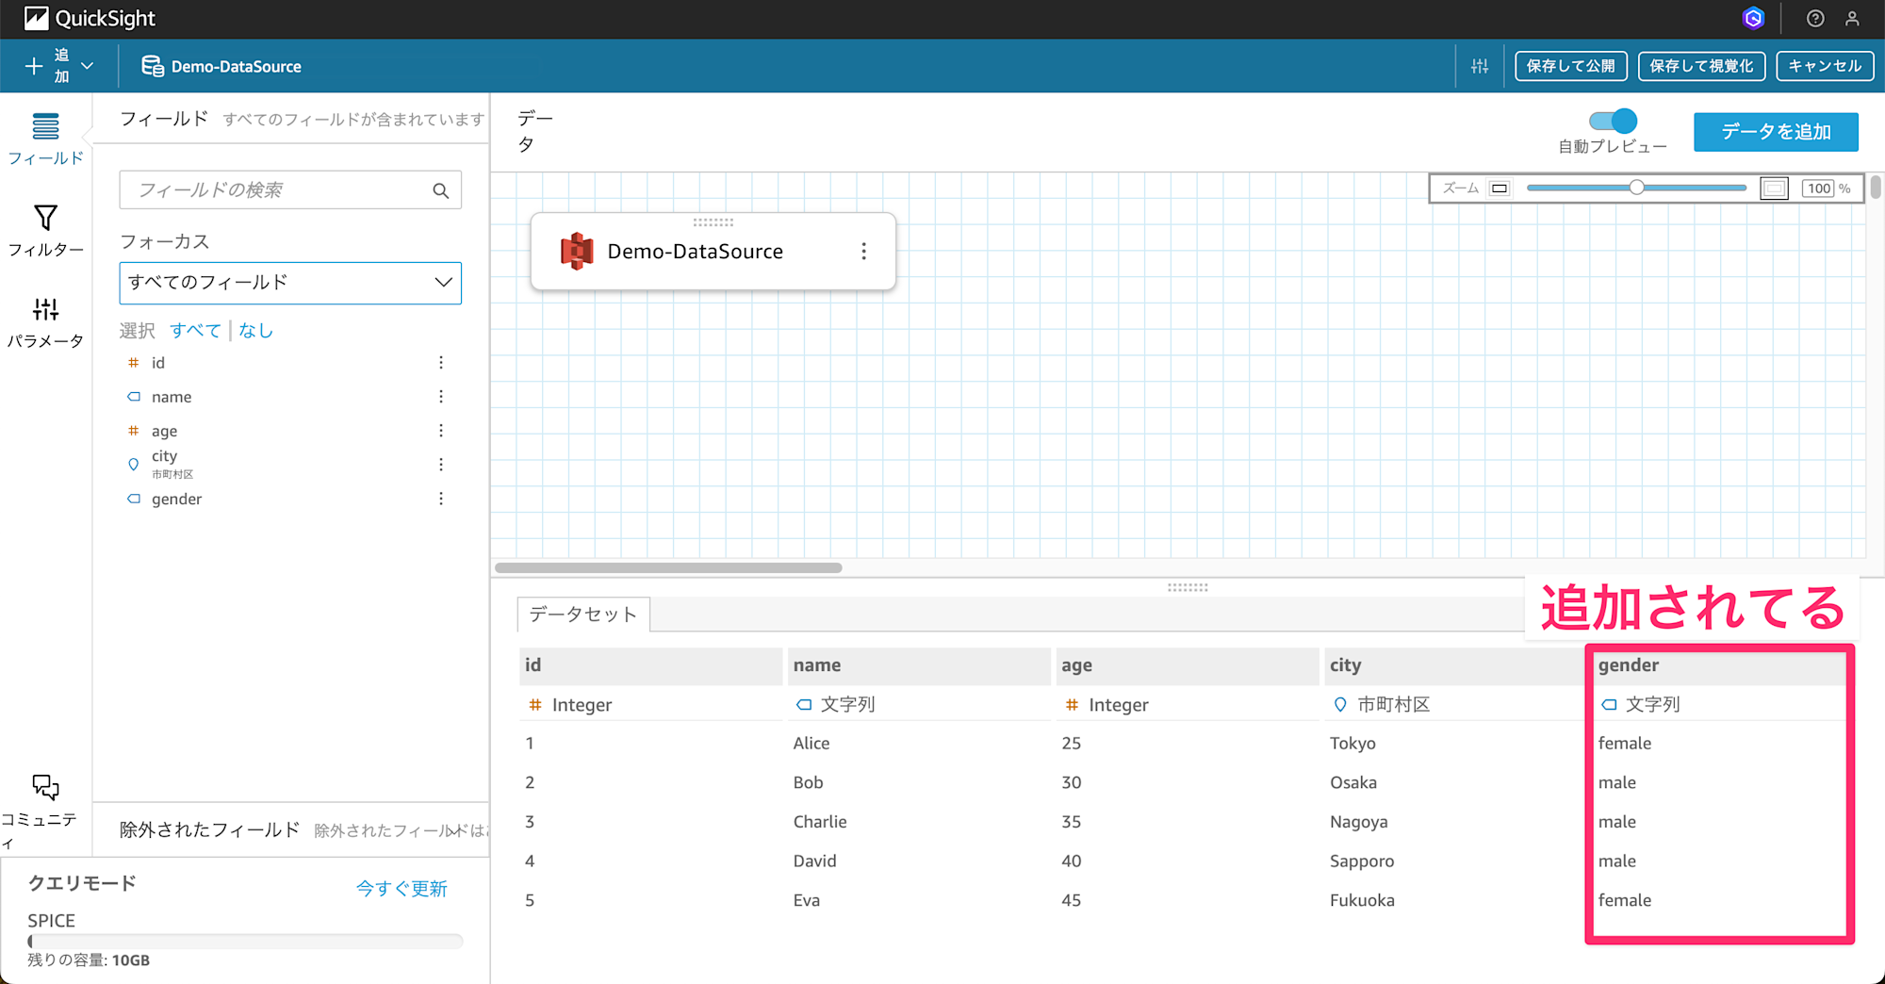Click the purple extension icon in top bar

pos(1753,18)
